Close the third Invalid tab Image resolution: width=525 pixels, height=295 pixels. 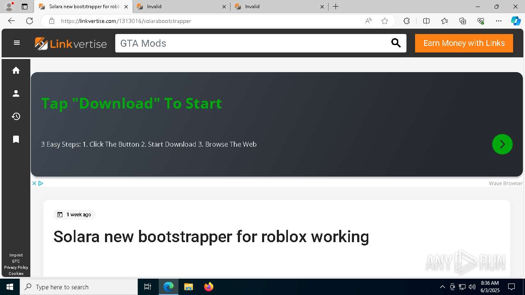322,7
